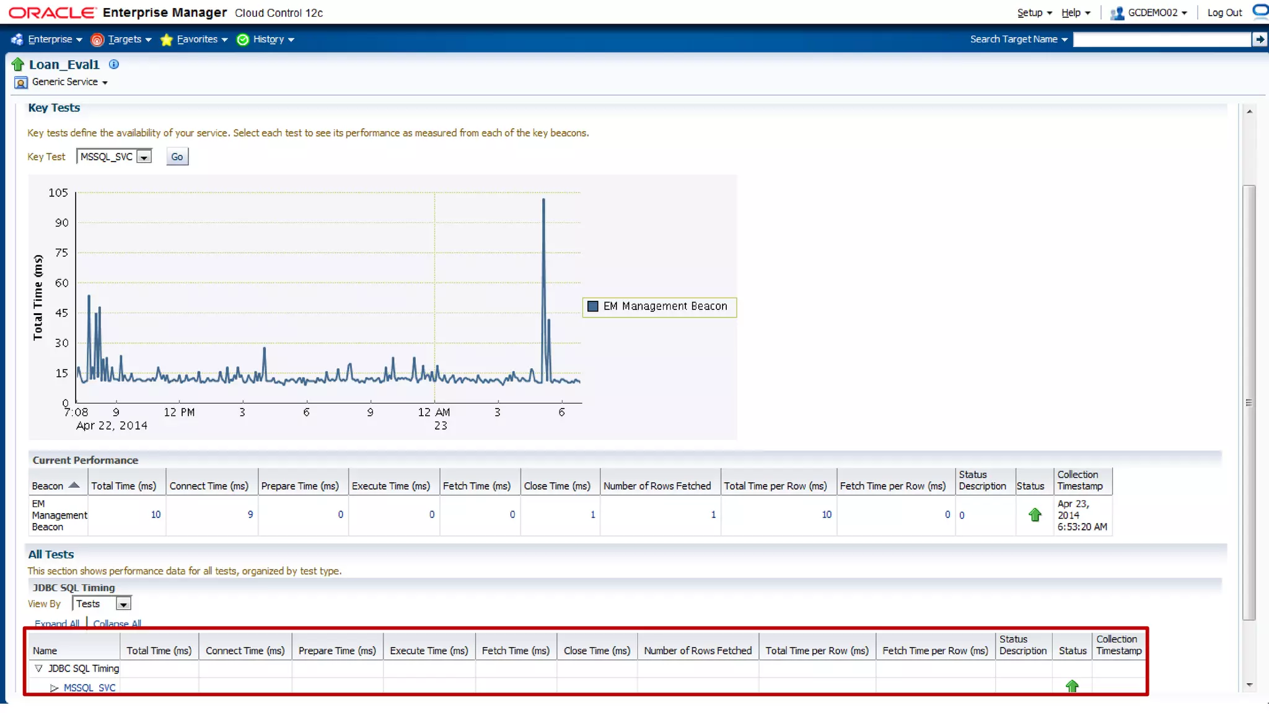Click the red Targets bullseye icon

(97, 40)
